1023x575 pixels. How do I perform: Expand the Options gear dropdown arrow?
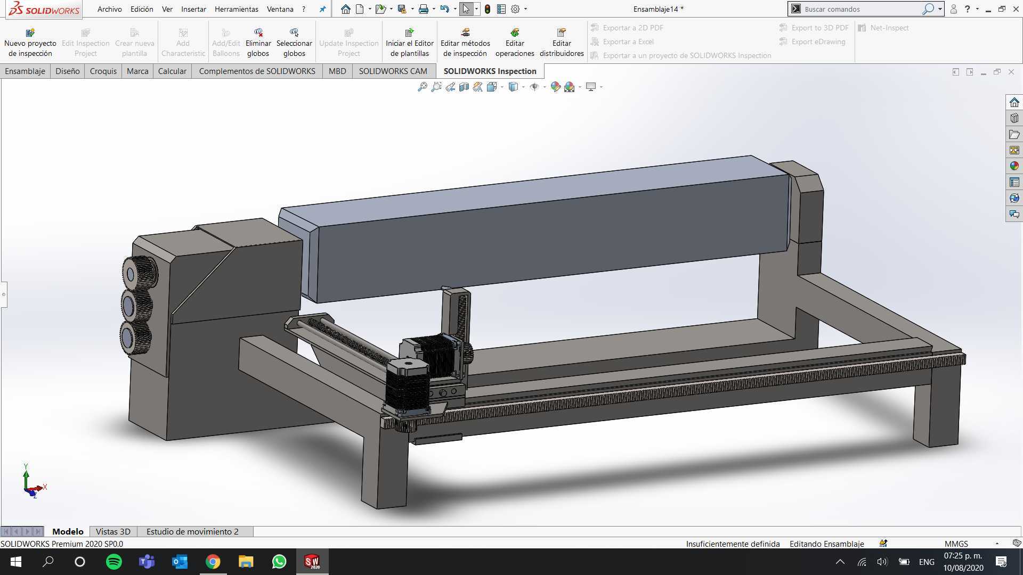[x=525, y=9]
